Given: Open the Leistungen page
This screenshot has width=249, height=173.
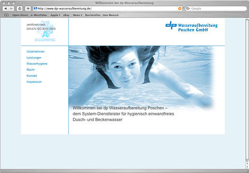Looking at the screenshot, I should [34, 58].
